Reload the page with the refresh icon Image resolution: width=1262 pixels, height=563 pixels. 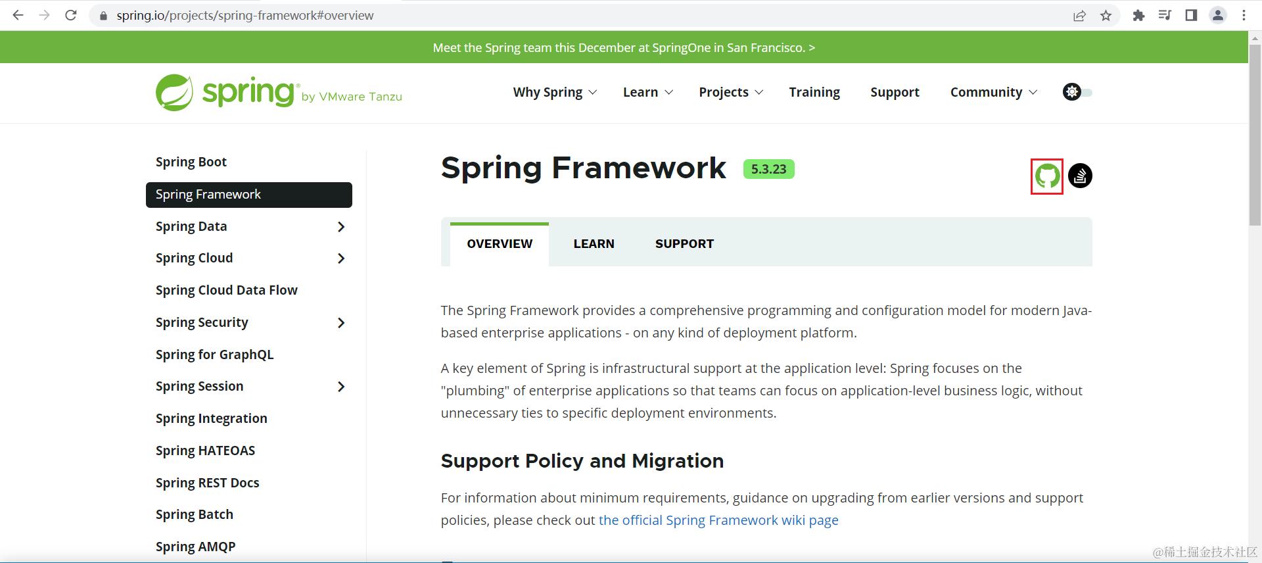[x=71, y=15]
